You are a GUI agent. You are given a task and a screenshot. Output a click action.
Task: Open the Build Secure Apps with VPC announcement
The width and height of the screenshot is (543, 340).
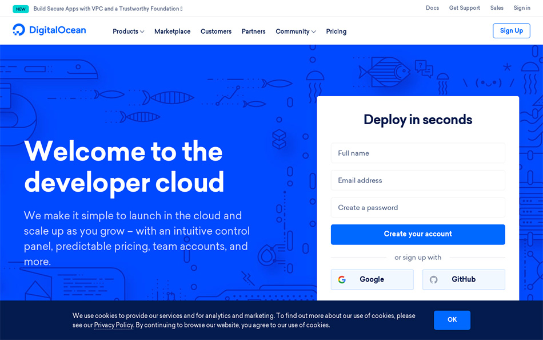(x=107, y=9)
